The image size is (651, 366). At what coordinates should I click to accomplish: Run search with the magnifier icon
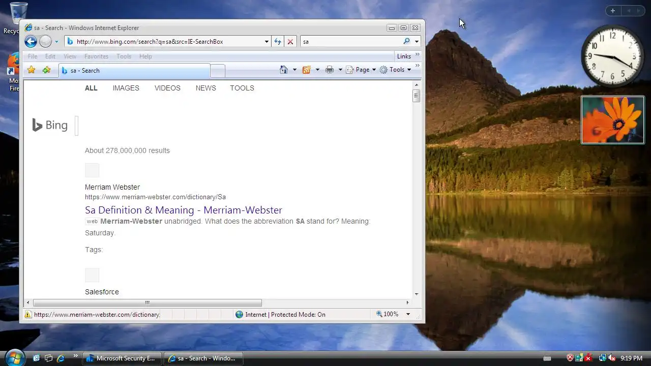(x=406, y=41)
